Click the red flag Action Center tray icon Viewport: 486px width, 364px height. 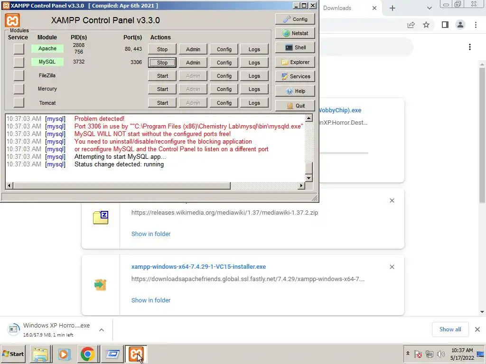(418, 354)
